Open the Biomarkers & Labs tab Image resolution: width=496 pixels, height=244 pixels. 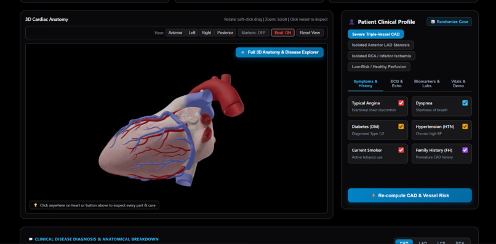point(426,84)
